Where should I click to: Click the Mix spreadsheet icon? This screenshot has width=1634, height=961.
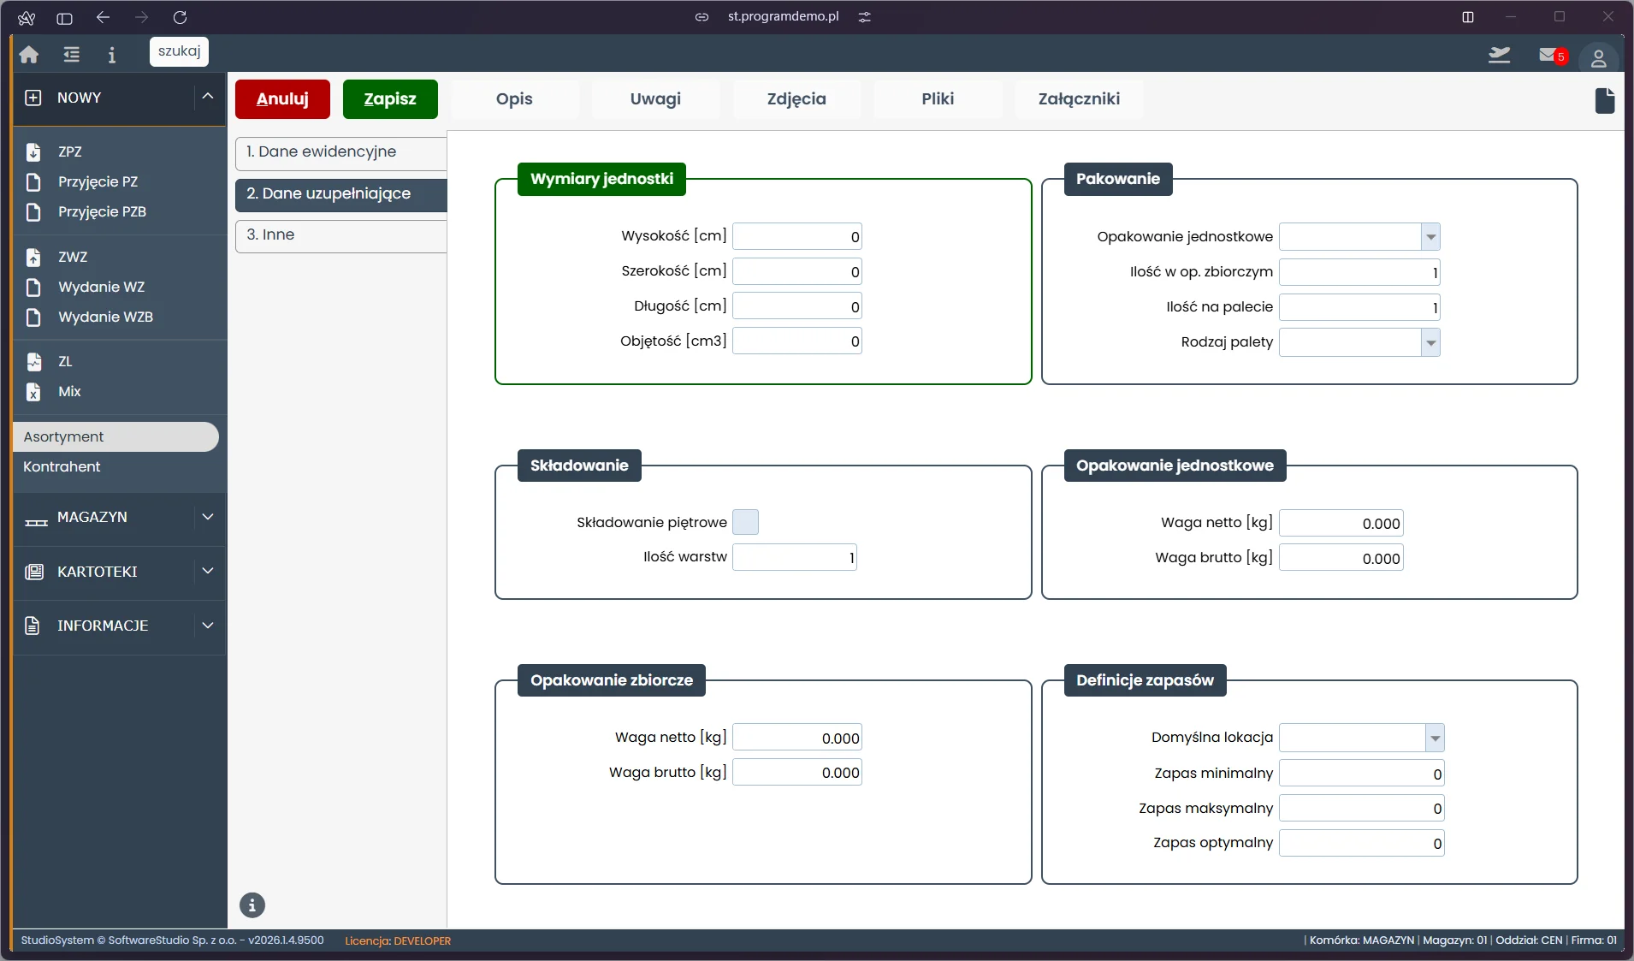coord(33,391)
